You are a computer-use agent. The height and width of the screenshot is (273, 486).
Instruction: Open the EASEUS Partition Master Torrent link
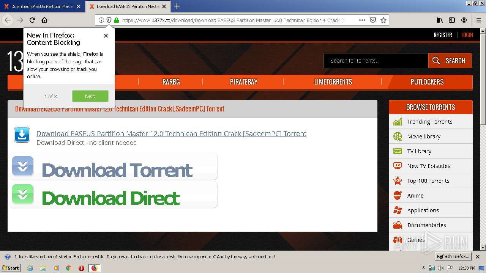(171, 133)
